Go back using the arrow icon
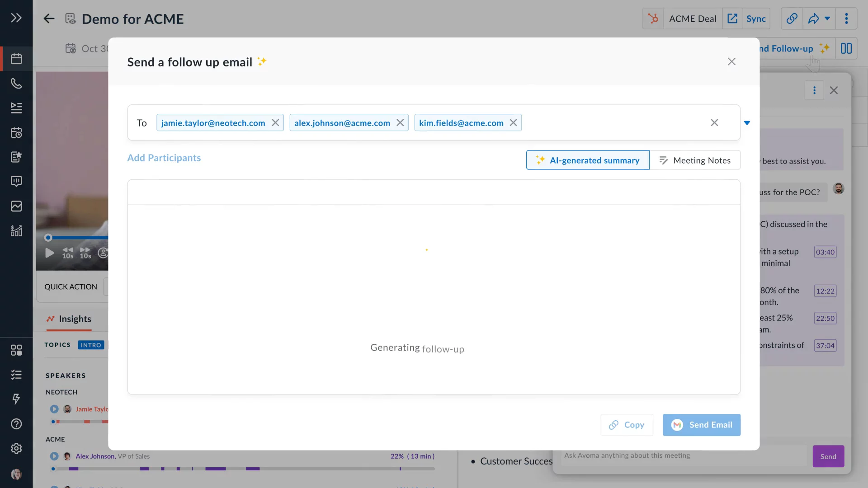This screenshot has width=868, height=488. (x=49, y=19)
